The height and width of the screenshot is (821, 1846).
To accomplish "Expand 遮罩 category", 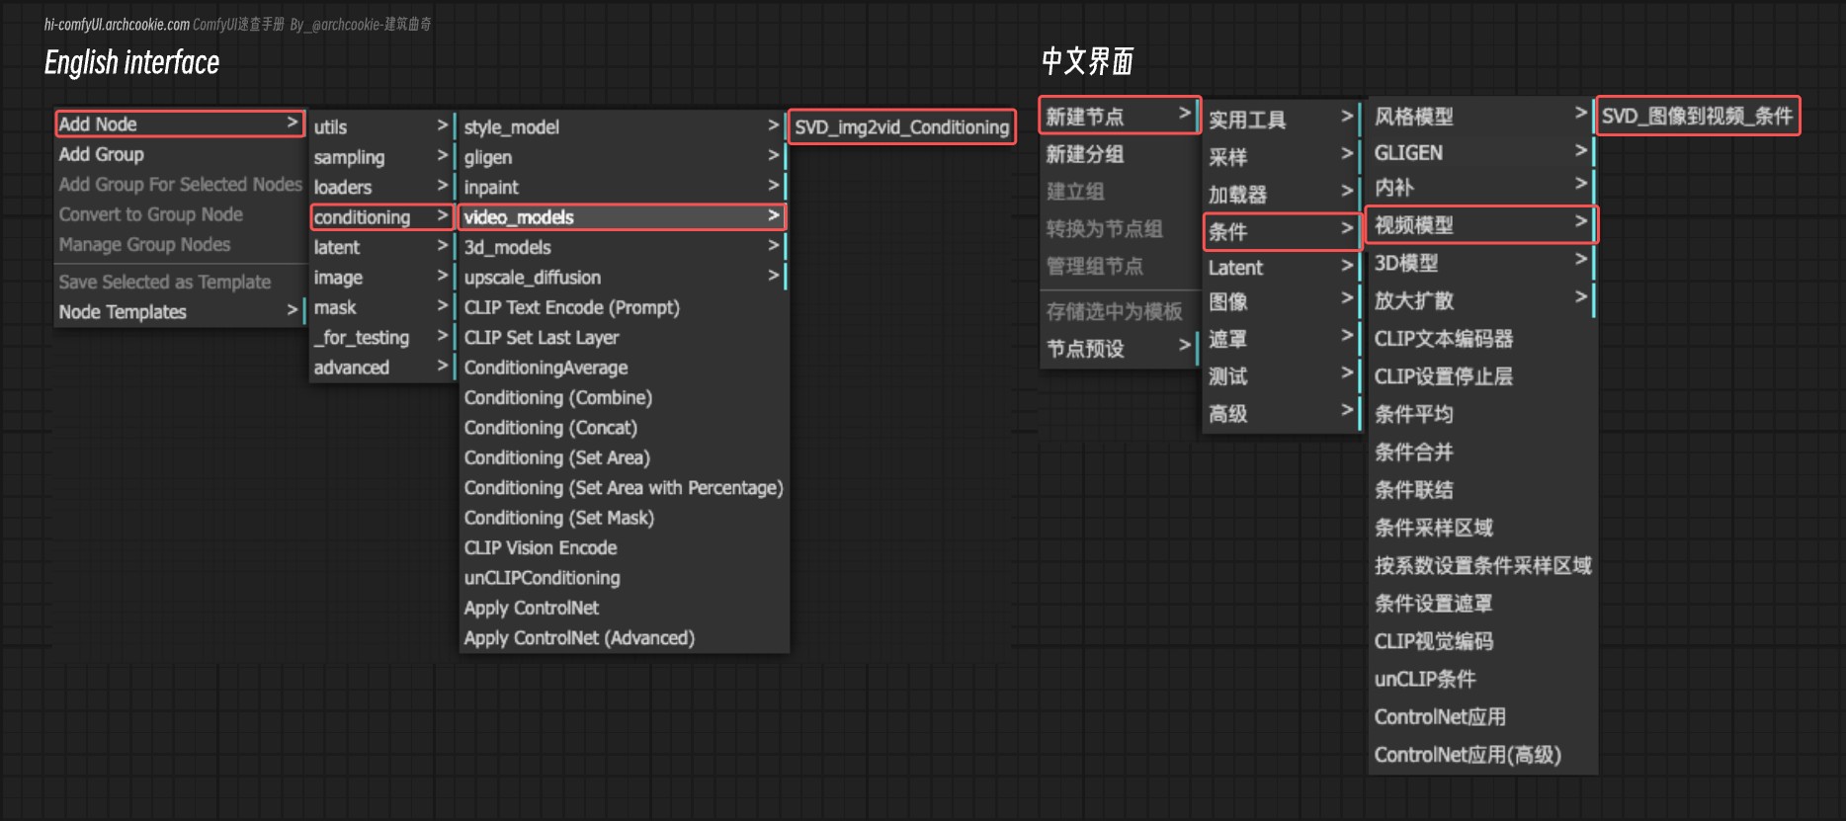I will [1281, 339].
